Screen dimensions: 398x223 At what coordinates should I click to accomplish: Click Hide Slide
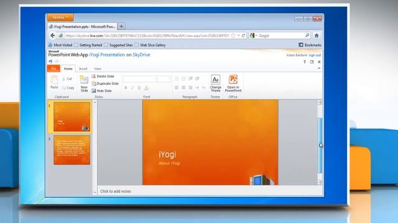pos(101,90)
